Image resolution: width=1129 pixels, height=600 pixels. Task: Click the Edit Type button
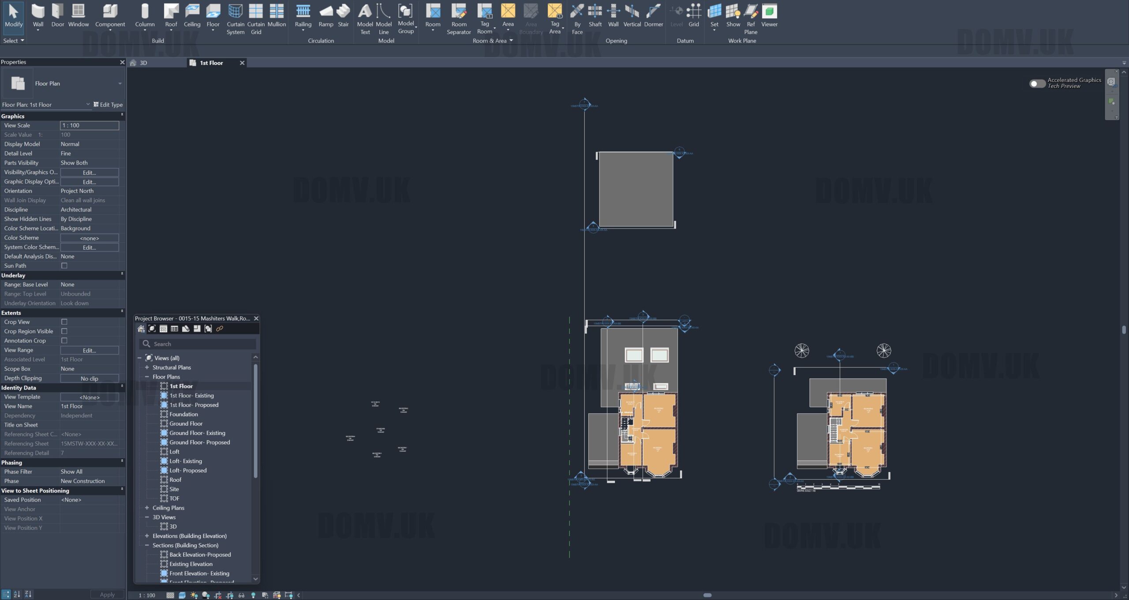click(108, 105)
